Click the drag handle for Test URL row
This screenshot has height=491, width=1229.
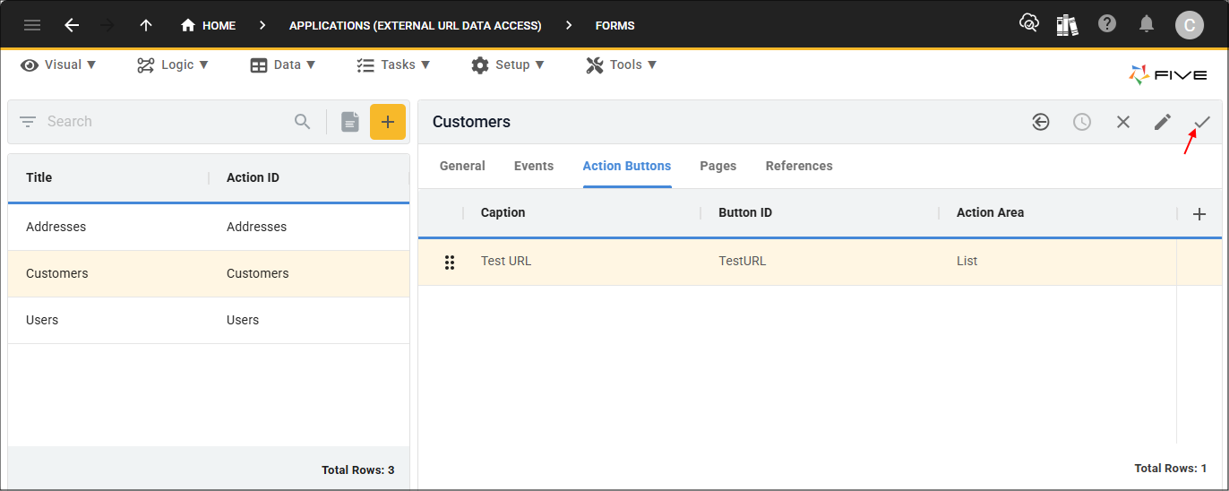click(x=450, y=262)
